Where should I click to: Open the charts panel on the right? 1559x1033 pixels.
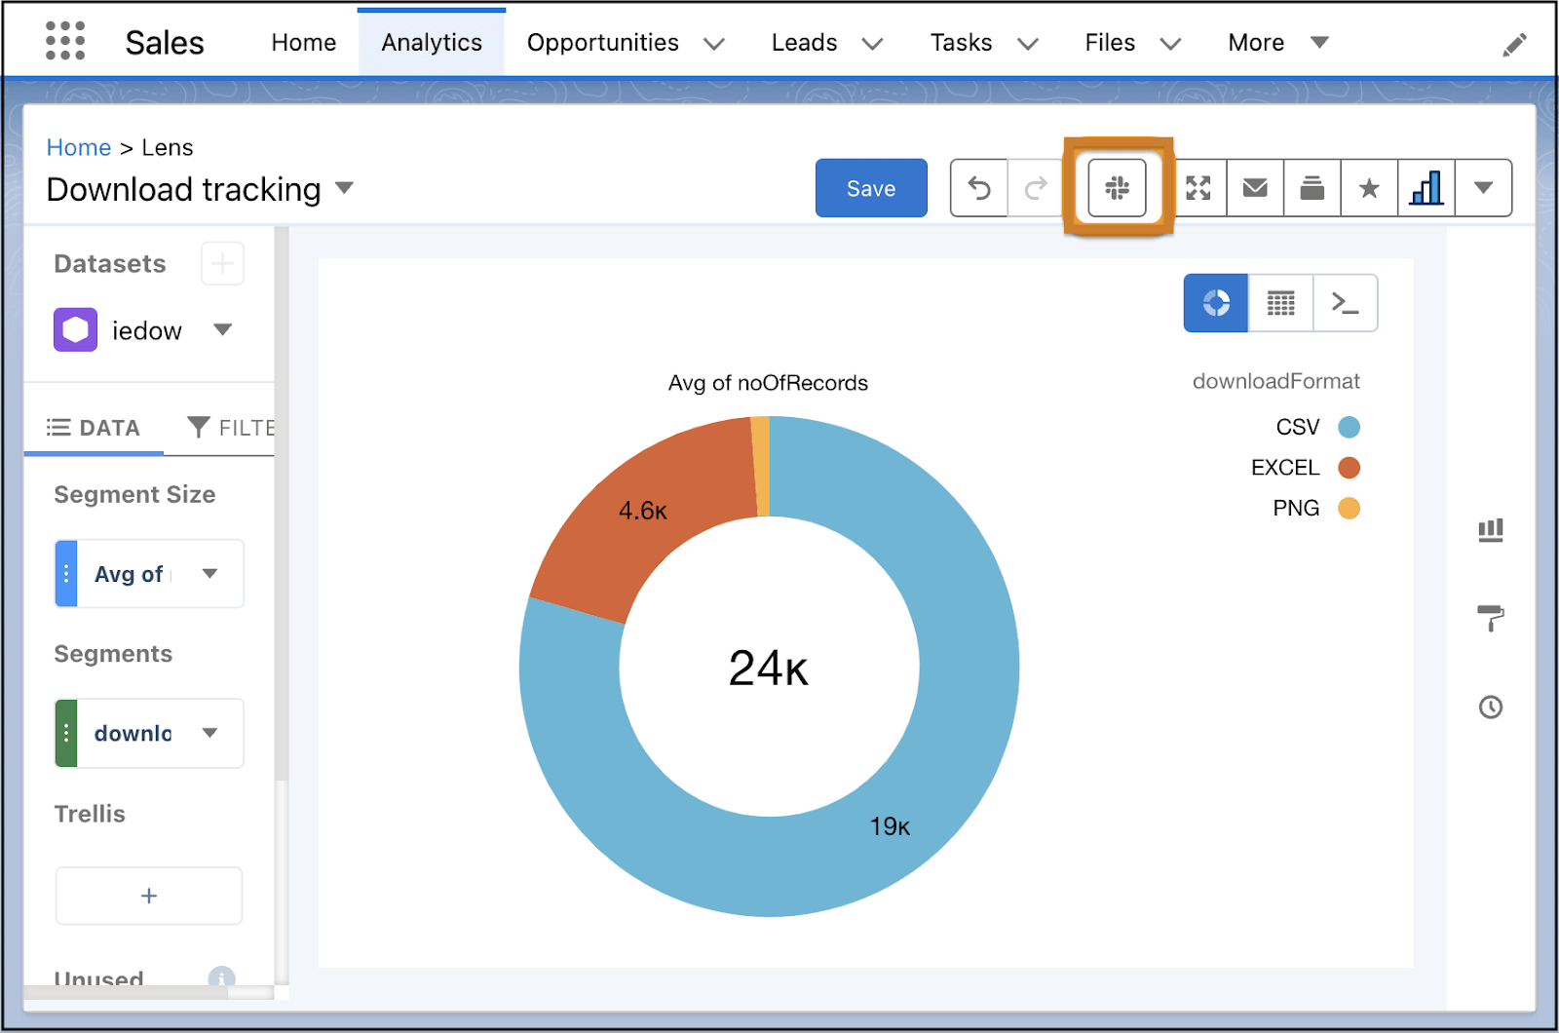pyautogui.click(x=1490, y=529)
